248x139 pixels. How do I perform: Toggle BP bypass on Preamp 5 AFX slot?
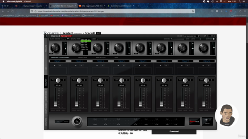[x=145, y=65]
